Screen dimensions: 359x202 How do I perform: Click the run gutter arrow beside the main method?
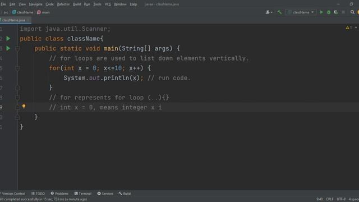[x=8, y=48]
